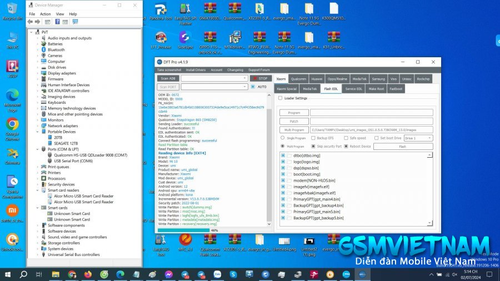Enable Backup EFS checkbox
Viewport: 500px width, 281px height.
click(313, 138)
